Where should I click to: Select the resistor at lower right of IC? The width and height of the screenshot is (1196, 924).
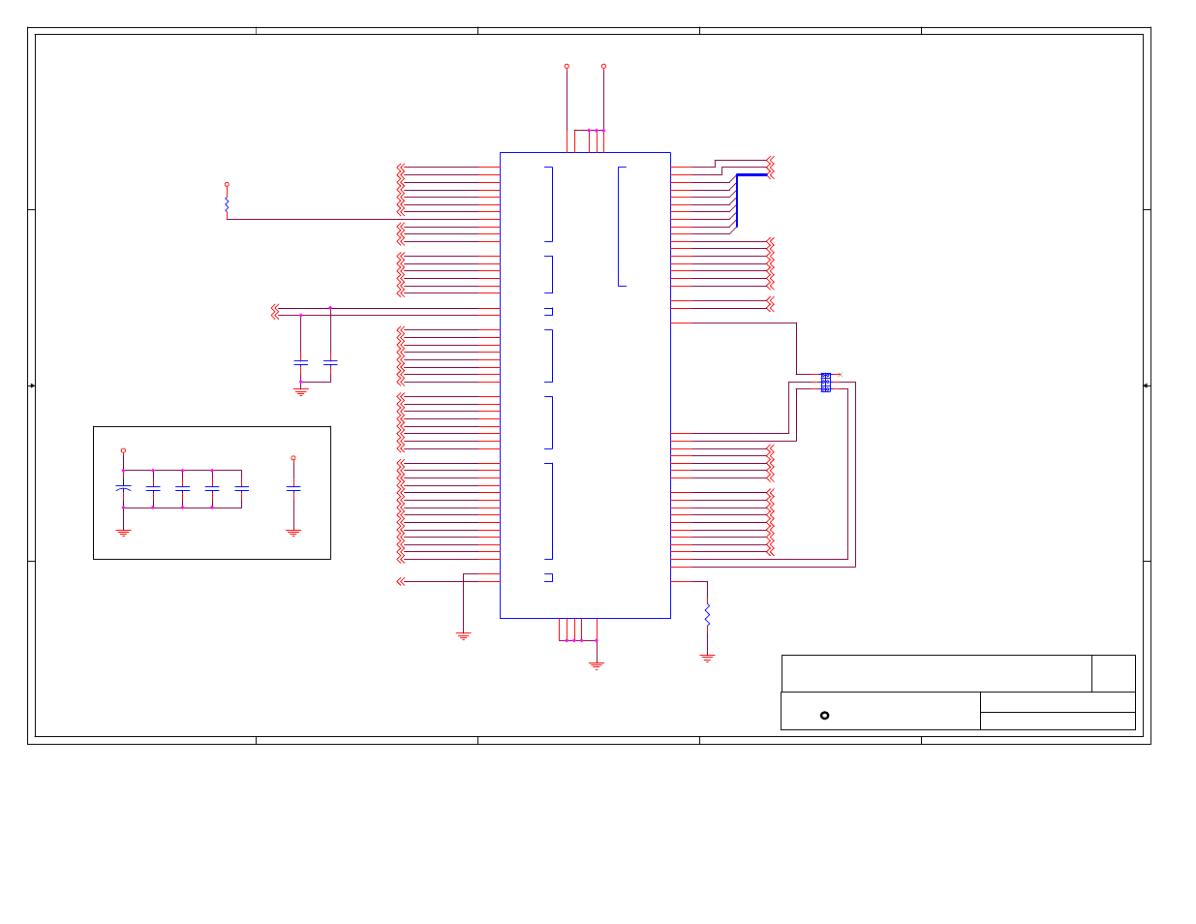click(707, 614)
